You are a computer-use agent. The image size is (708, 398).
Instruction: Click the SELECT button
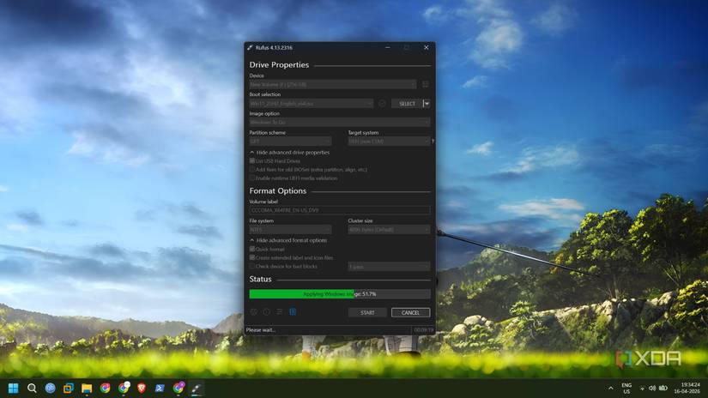pyautogui.click(x=407, y=103)
